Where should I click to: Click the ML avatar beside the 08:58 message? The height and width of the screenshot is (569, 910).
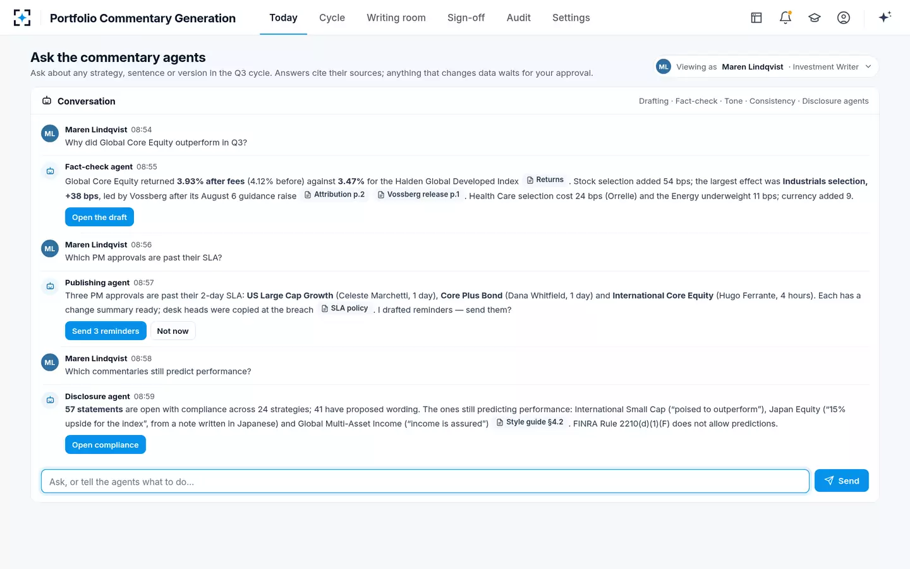50,363
